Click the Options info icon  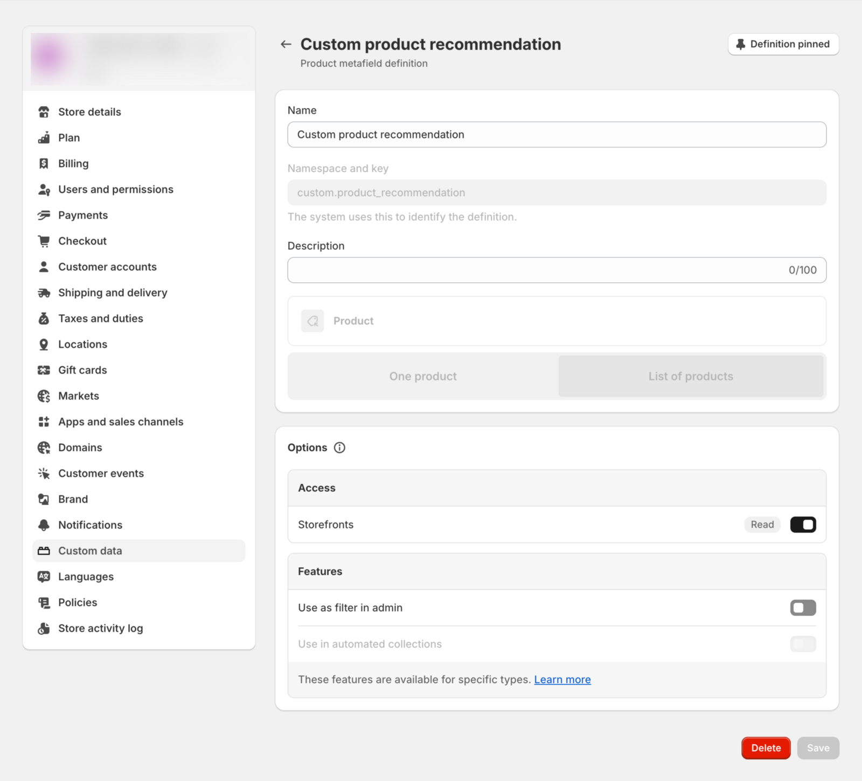(x=339, y=448)
